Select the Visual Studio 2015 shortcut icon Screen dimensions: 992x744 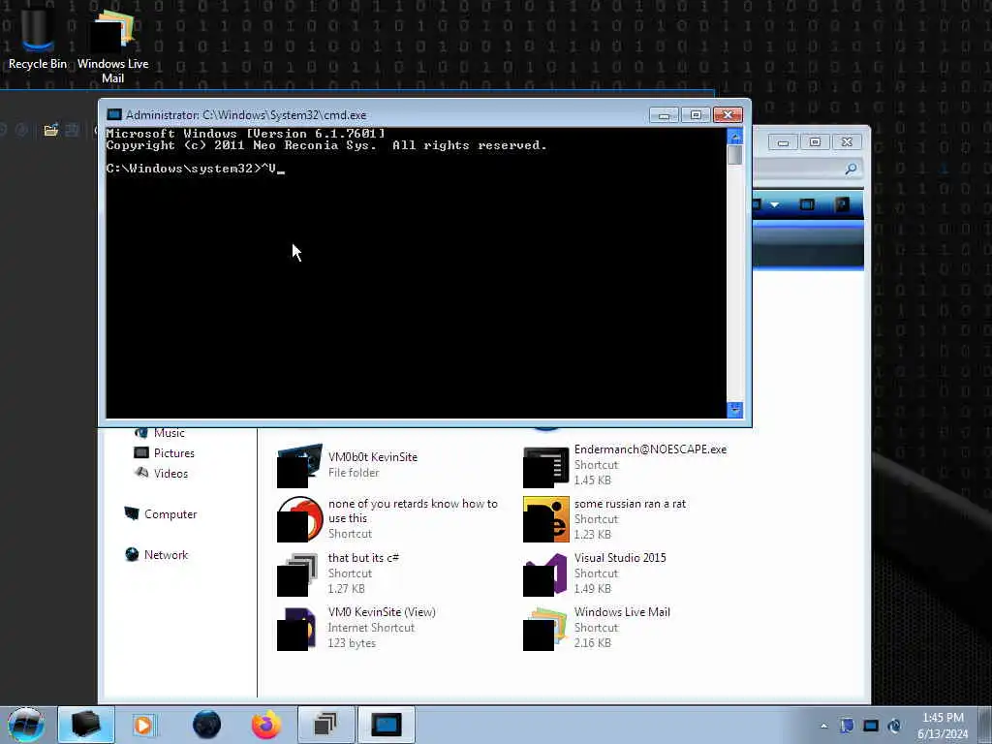pyautogui.click(x=544, y=574)
